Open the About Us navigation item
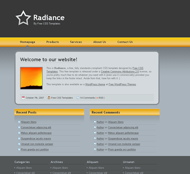The image size is (190, 174). 100,42
